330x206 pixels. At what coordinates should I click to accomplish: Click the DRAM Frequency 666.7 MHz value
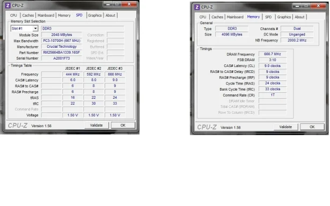(273, 54)
